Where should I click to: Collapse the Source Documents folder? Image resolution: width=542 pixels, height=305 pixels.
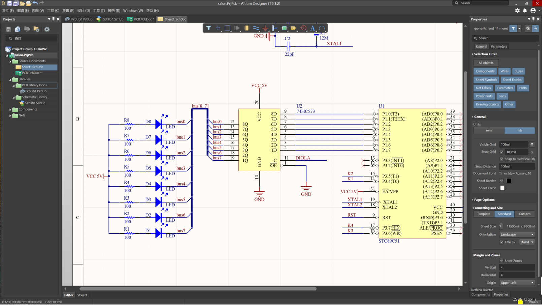coord(10,61)
